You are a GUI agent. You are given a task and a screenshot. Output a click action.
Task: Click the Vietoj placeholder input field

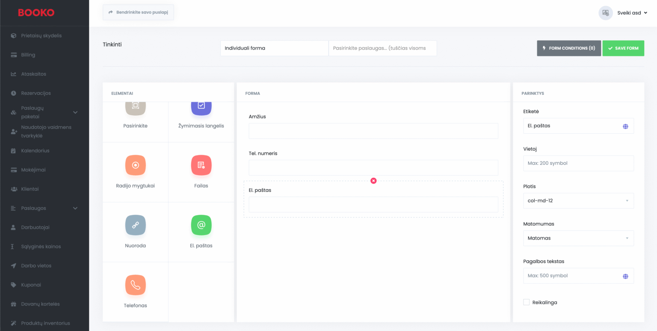coord(578,163)
